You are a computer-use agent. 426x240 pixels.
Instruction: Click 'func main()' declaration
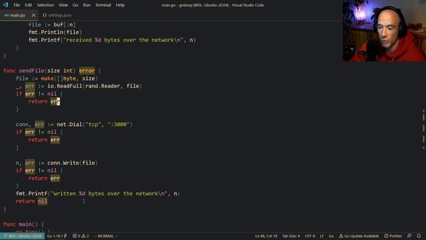pyautogui.click(x=23, y=224)
